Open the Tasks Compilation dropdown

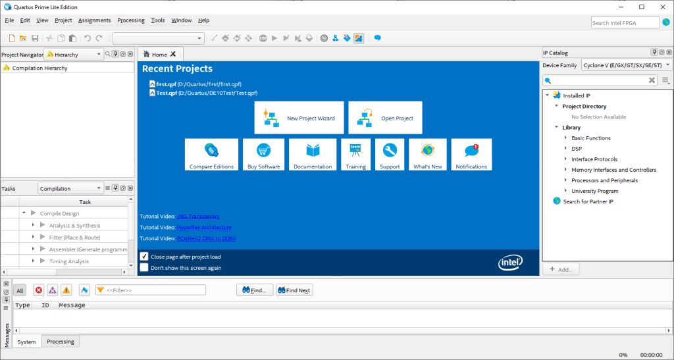[x=71, y=189]
